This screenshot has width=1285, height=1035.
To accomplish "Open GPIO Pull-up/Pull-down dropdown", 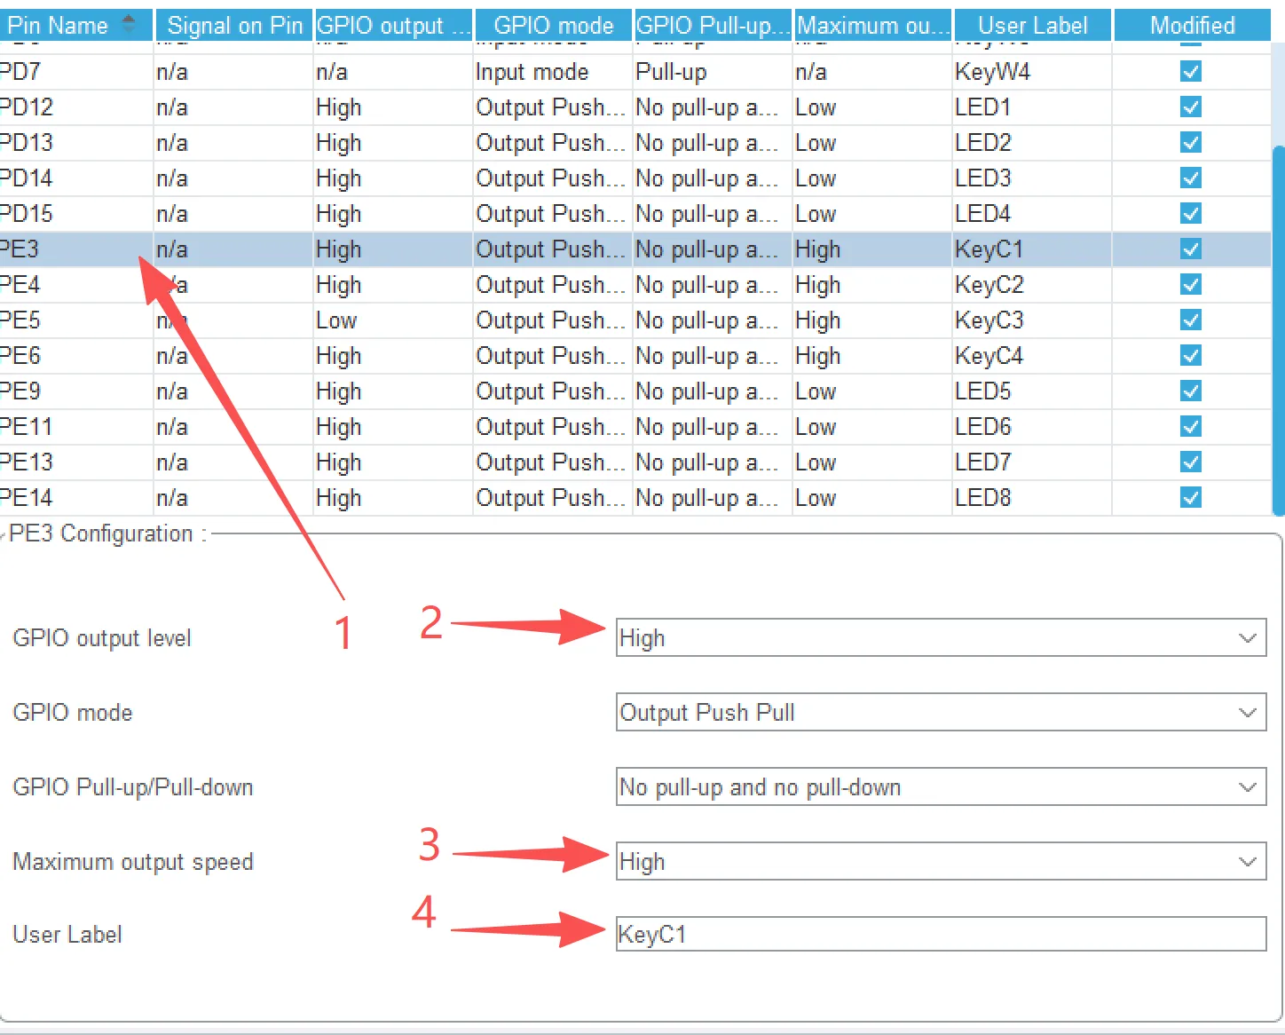I will [941, 787].
